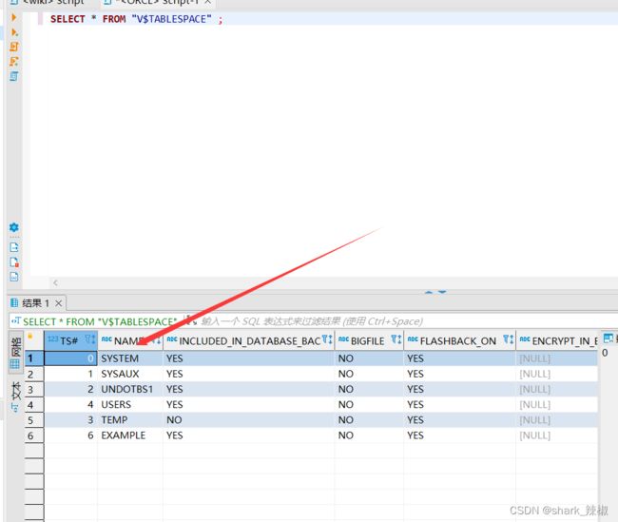The image size is (618, 522).
Task: Open the TS# column filter/sort icon
Action: (90, 339)
